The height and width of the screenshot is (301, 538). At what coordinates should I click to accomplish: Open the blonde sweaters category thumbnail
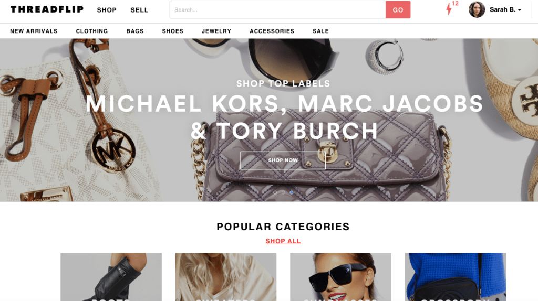[x=226, y=277]
